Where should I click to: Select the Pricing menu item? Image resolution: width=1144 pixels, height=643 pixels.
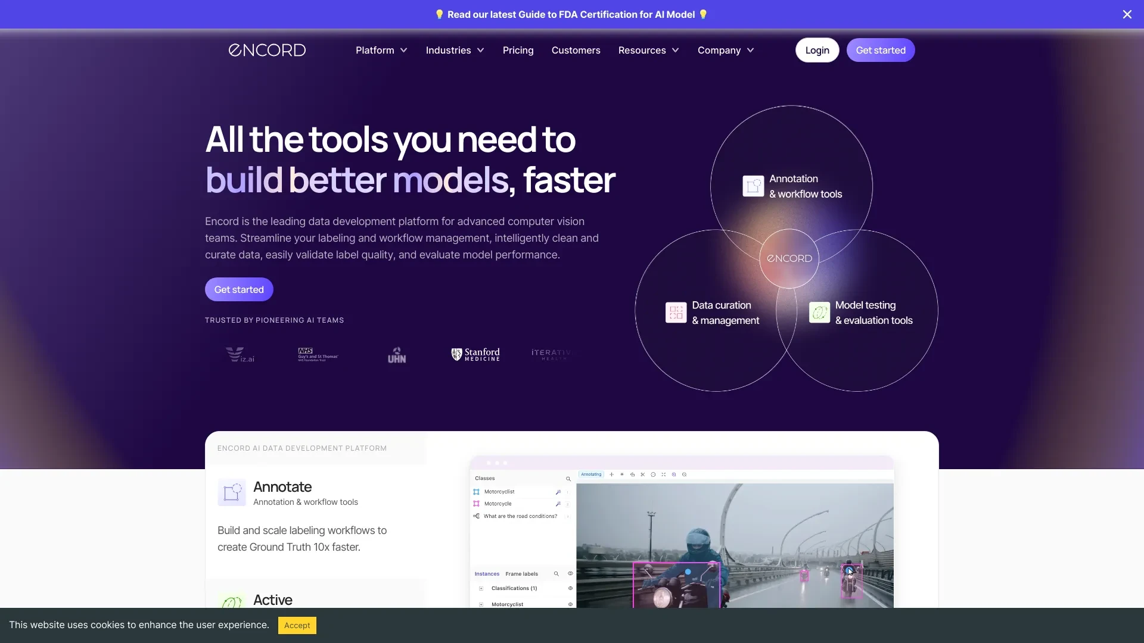click(x=518, y=49)
